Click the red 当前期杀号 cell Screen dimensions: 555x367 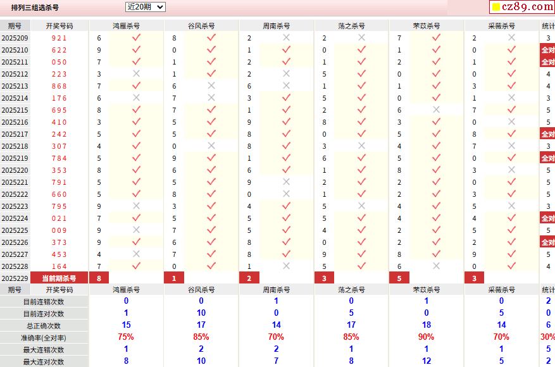click(x=59, y=278)
